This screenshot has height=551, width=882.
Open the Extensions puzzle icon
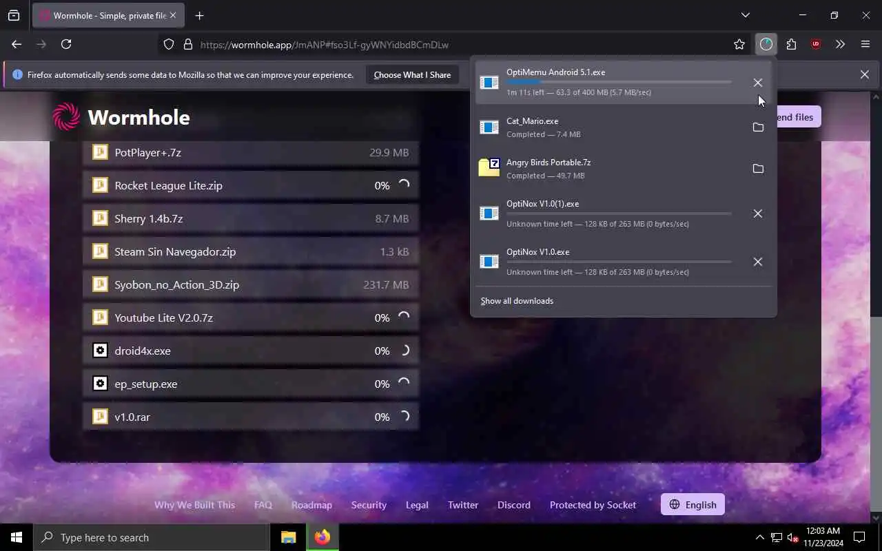tap(791, 44)
